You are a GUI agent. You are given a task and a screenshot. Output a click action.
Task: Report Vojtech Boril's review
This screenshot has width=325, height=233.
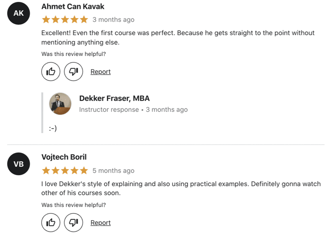pyautogui.click(x=101, y=223)
